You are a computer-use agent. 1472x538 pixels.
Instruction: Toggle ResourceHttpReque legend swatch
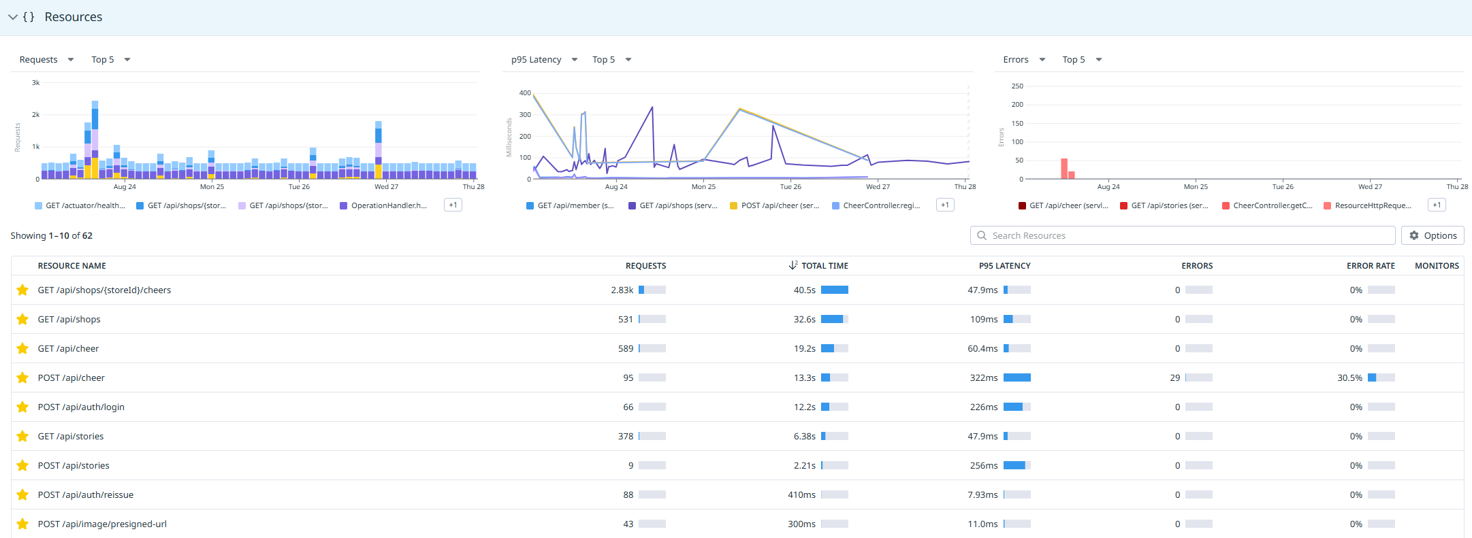pos(1328,205)
